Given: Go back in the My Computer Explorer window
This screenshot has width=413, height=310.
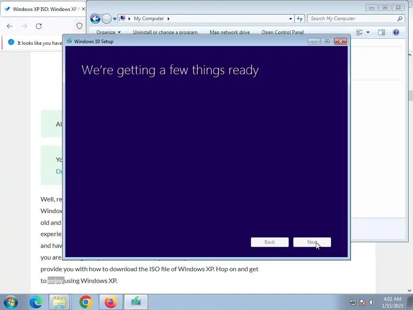Looking at the screenshot, I should click(x=95, y=19).
